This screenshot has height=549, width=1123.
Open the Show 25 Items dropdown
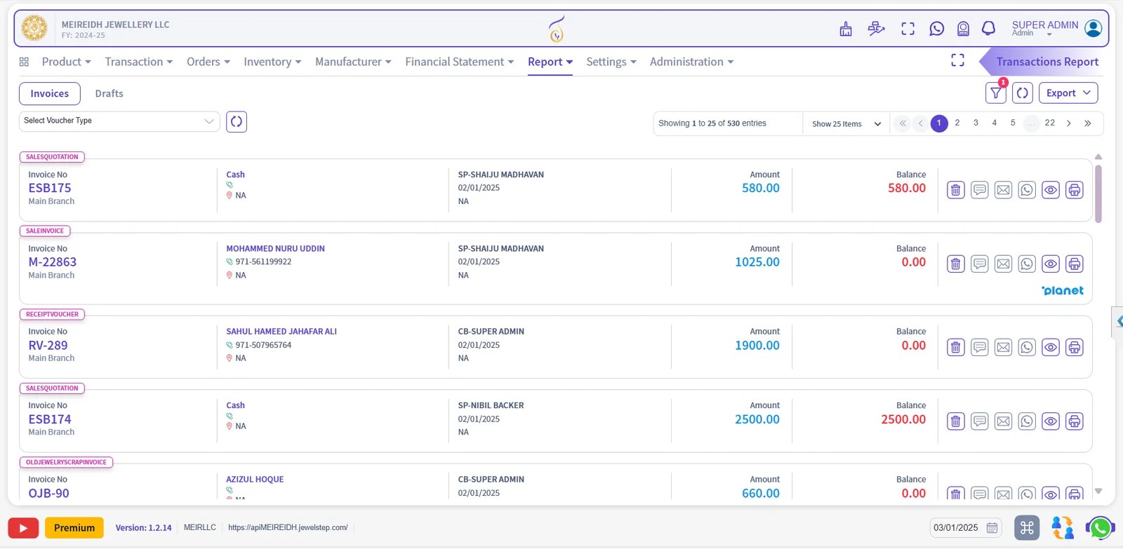[846, 124]
